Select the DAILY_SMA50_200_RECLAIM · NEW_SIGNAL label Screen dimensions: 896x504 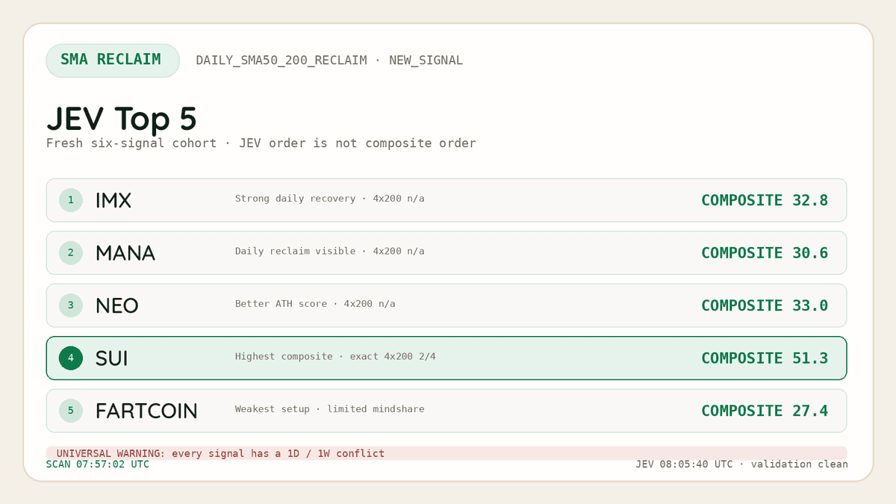pyautogui.click(x=329, y=60)
